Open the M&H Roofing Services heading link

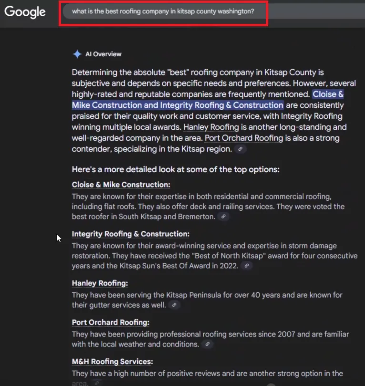112,361
